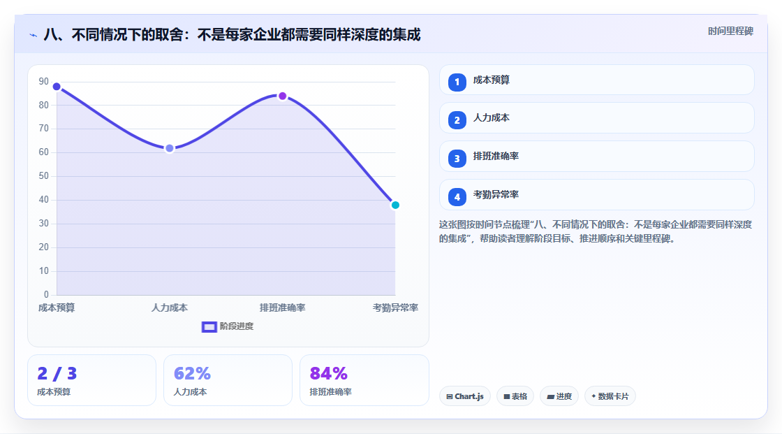Select the 成本预算 data point on the chart

click(x=57, y=87)
